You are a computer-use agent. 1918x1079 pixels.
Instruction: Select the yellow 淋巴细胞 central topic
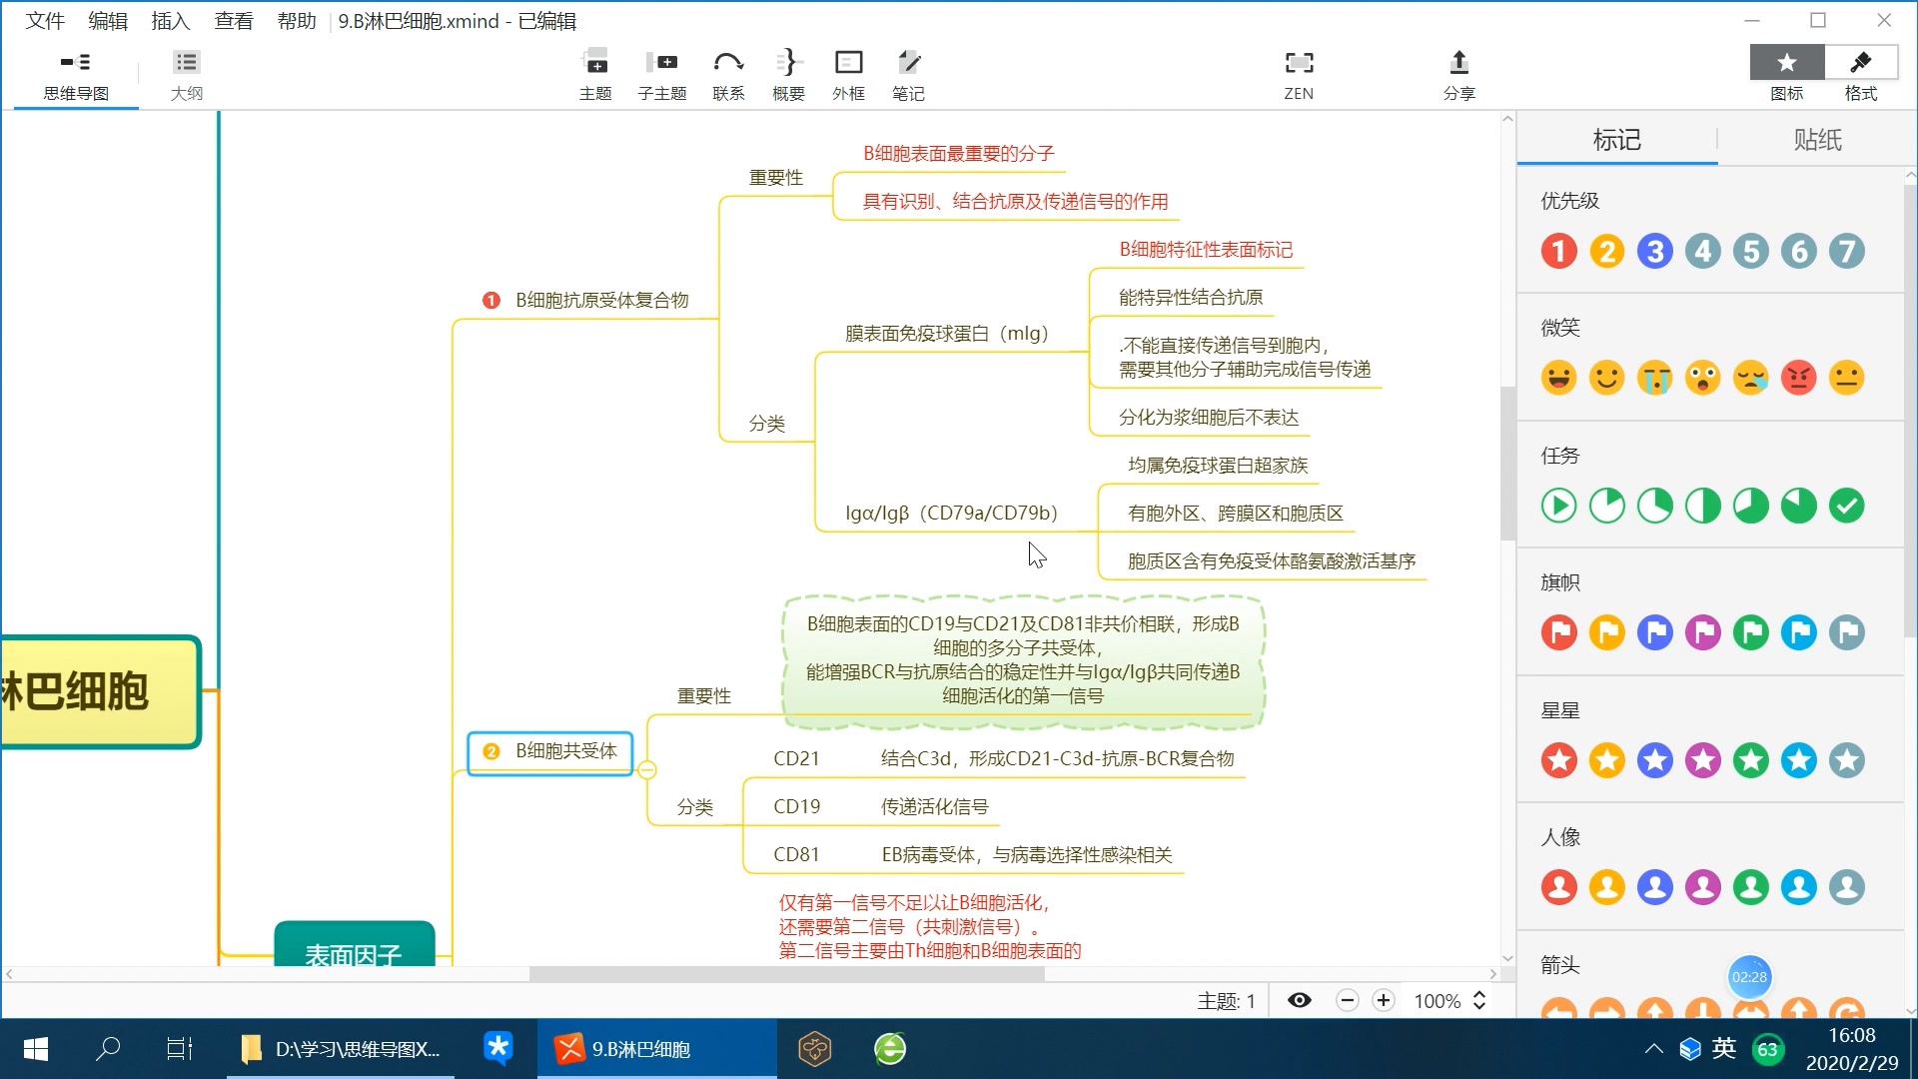[x=100, y=691]
